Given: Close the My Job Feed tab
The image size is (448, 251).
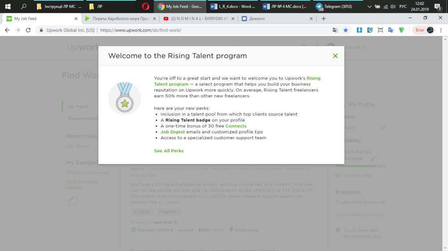Looking at the screenshot, I should [x=76, y=19].
